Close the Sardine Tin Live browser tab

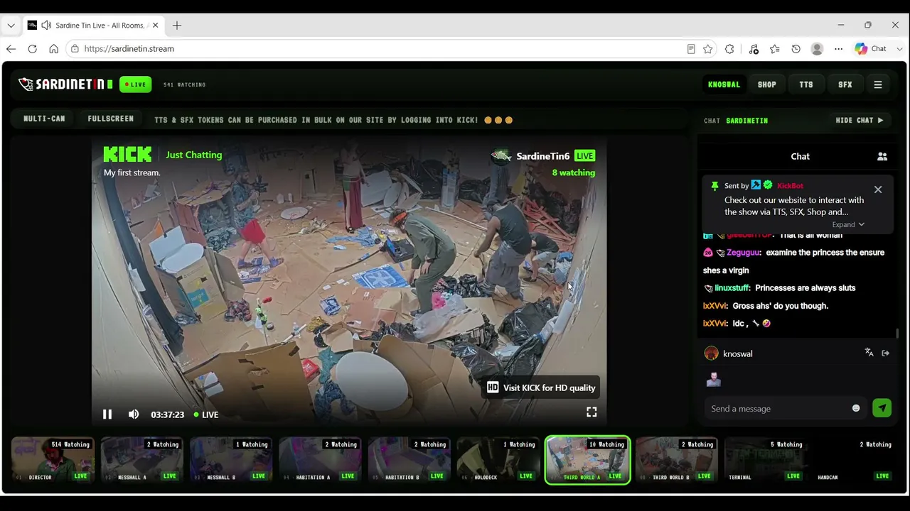[155, 26]
